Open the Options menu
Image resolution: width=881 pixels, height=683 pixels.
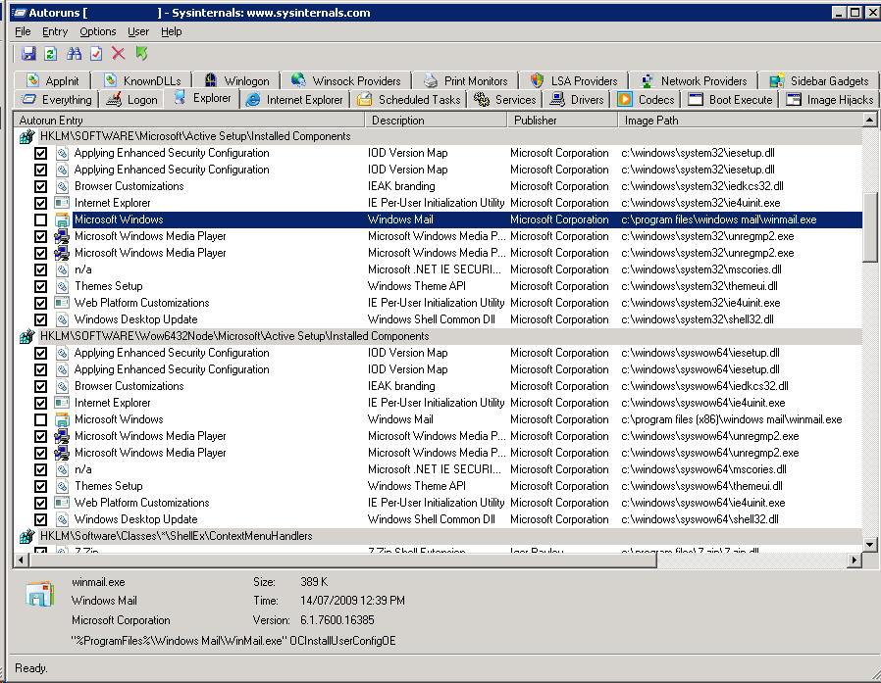pos(97,31)
